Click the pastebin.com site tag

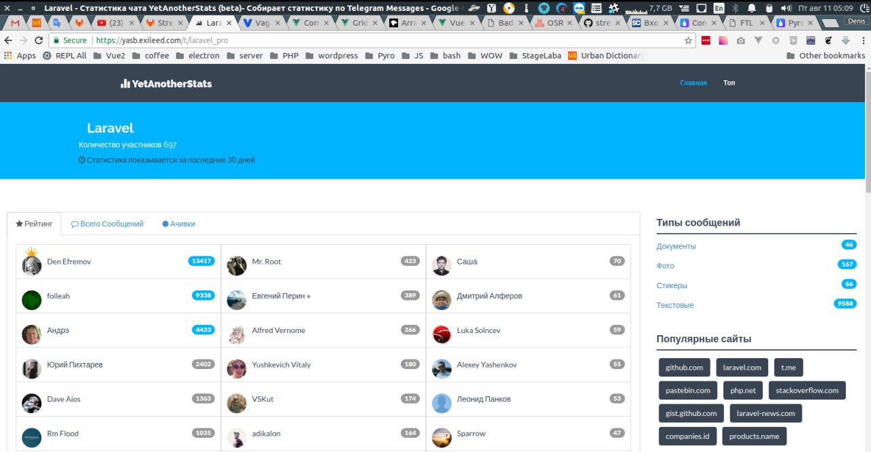688,390
